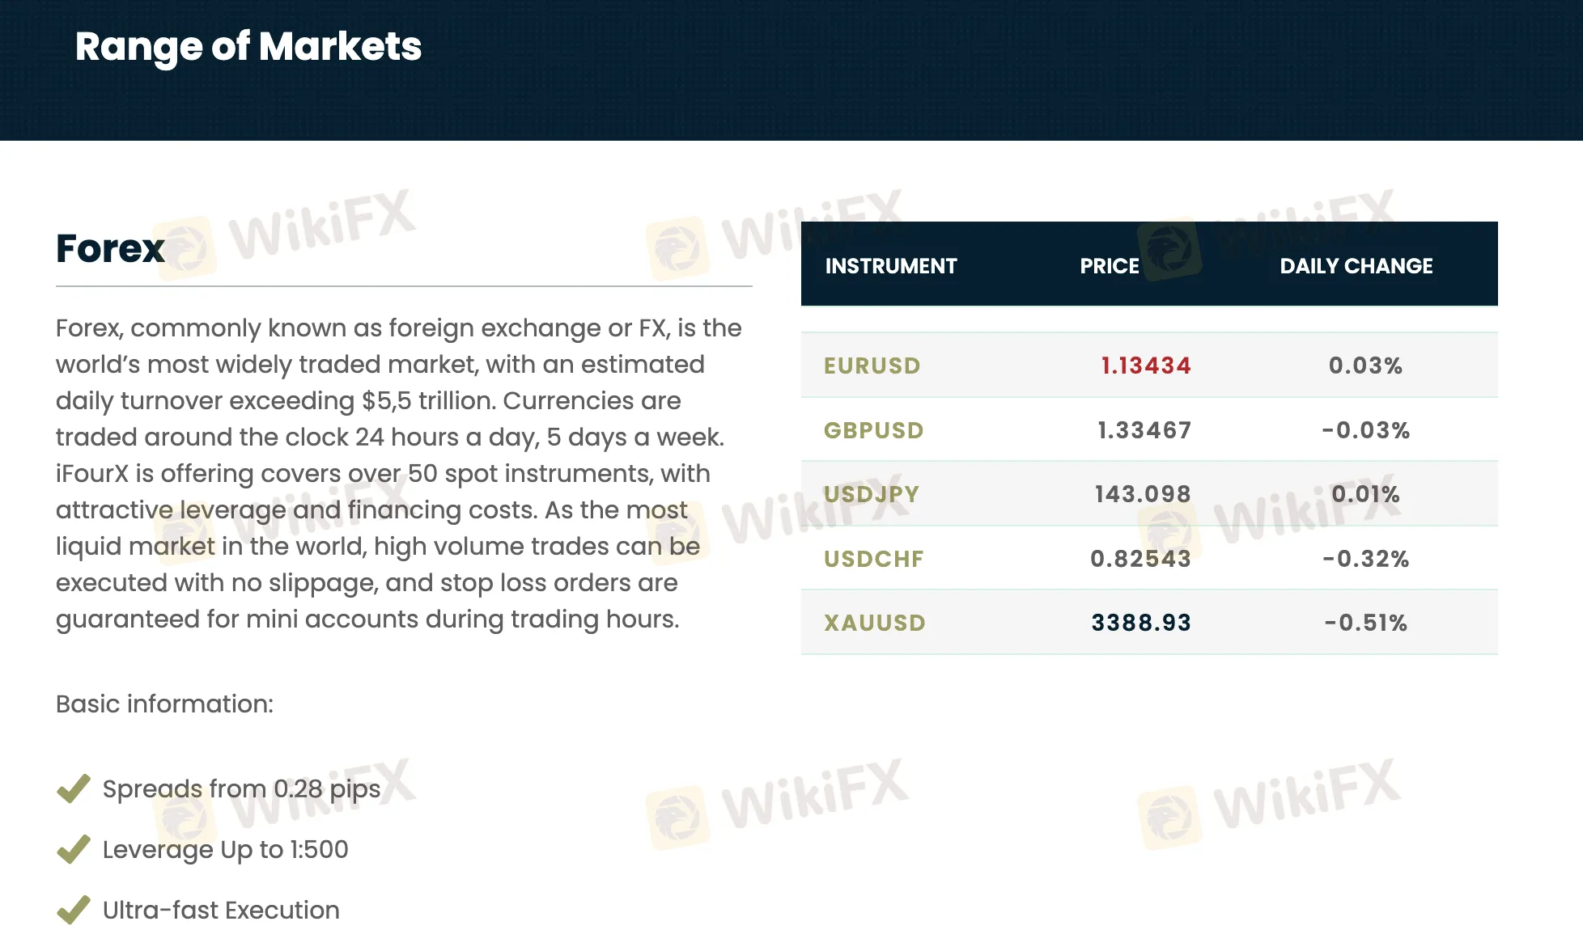
Task: Open the XAUUSD instrument entry
Action: coord(875,623)
